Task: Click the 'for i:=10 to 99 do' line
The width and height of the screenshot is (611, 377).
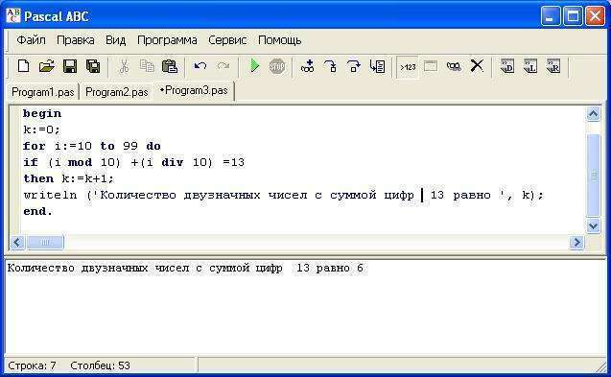Action: point(91,146)
